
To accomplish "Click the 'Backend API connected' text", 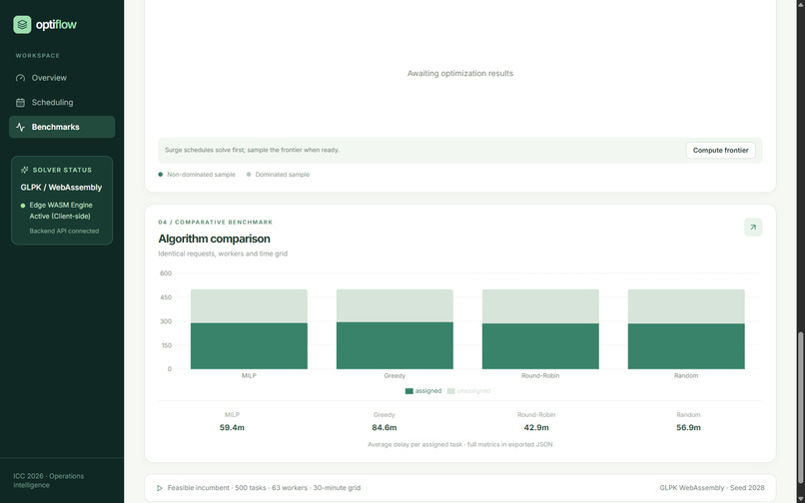I will pos(64,231).
